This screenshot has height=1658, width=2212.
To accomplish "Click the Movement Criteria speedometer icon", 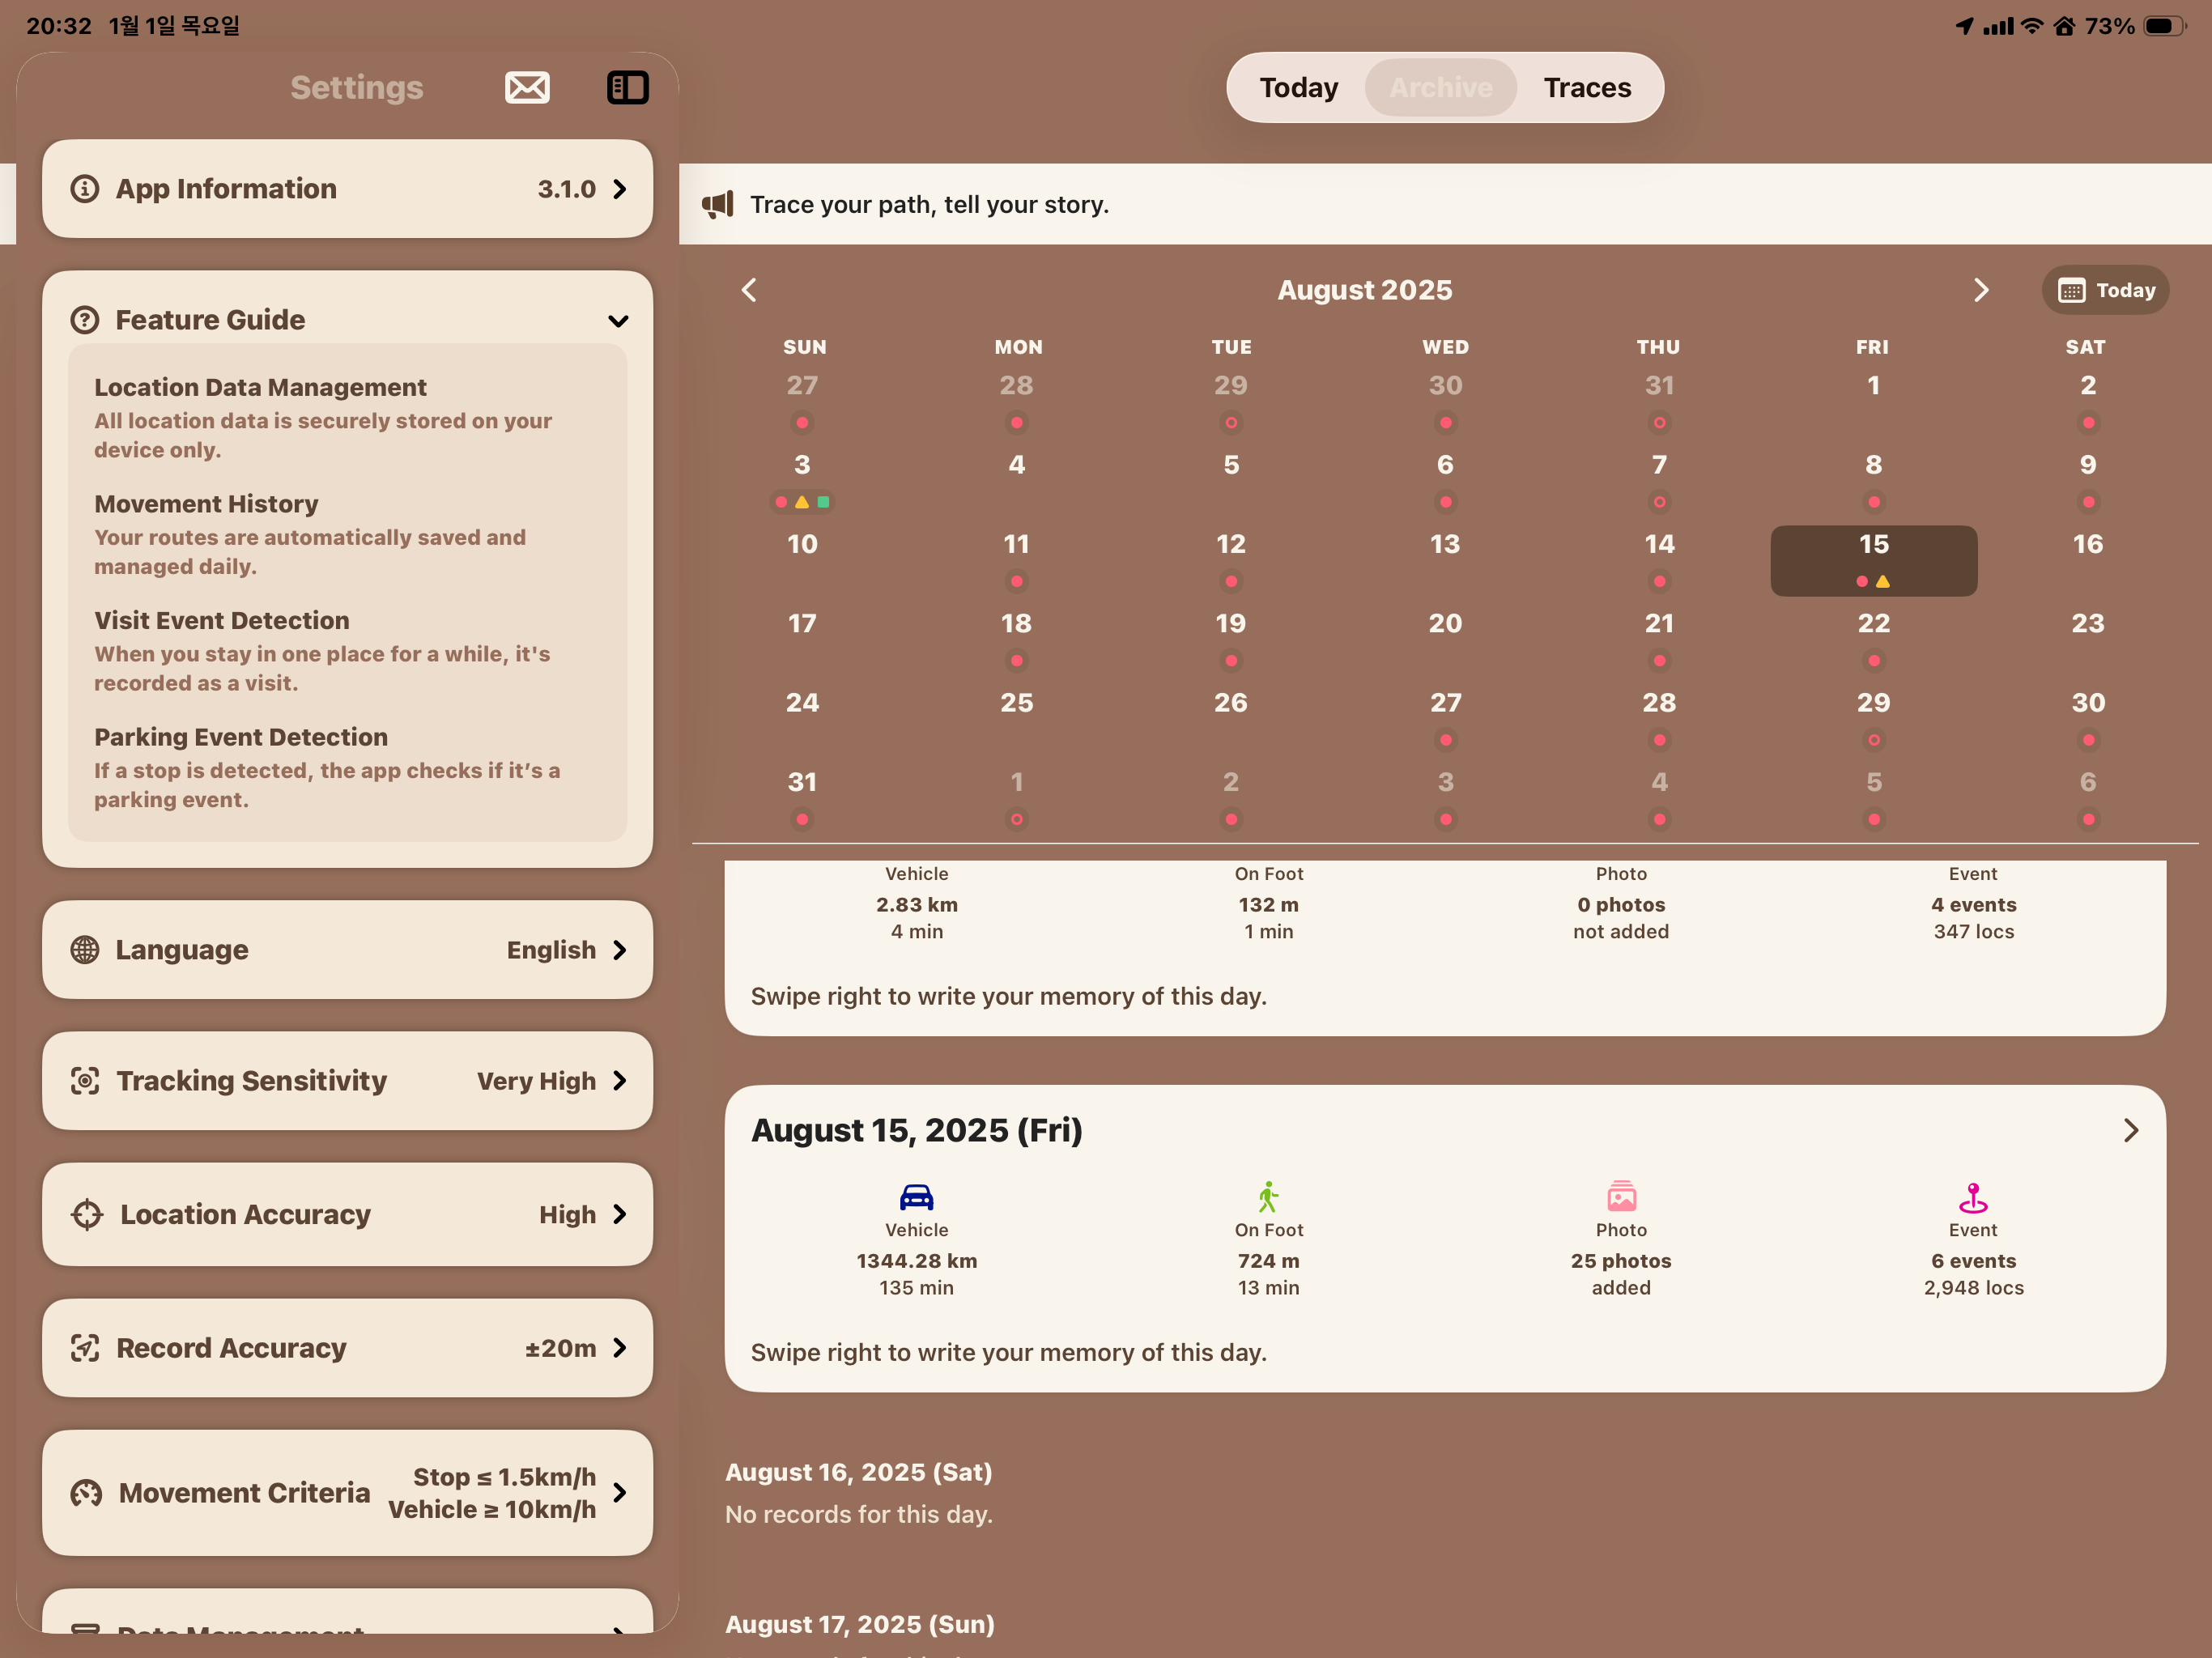I will coord(86,1493).
